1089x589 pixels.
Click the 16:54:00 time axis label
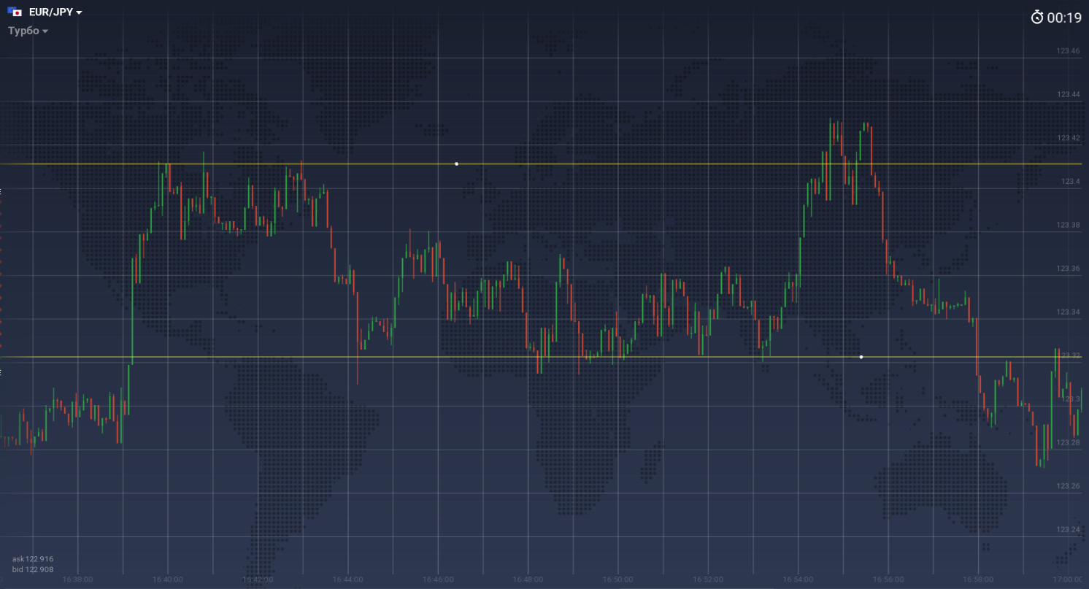tap(798, 580)
